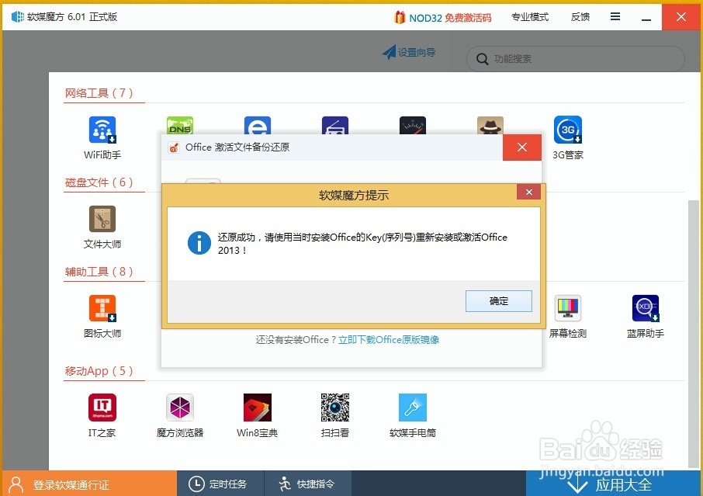Click the speed gauge tool icon
703x496 pixels.
(413, 125)
